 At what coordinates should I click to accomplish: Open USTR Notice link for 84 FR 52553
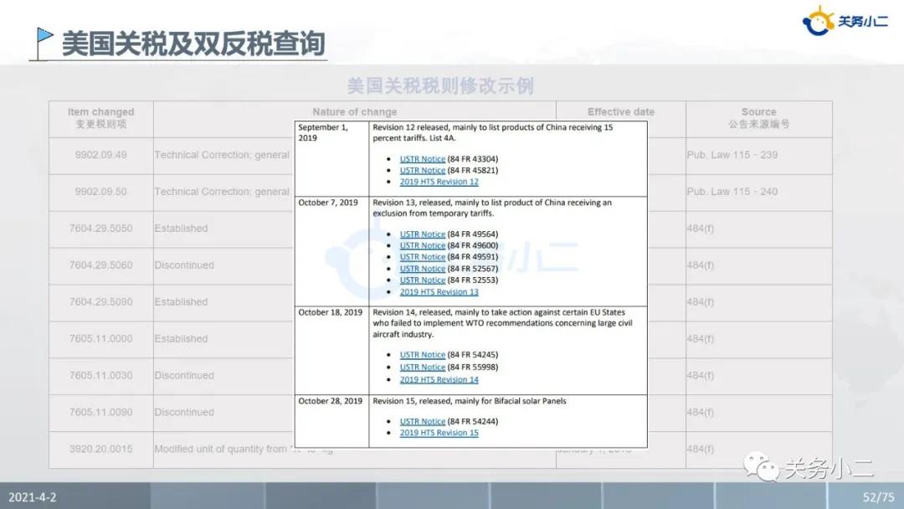(x=422, y=280)
